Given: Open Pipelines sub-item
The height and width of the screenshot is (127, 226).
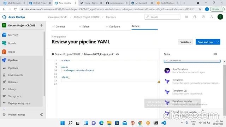Looking at the screenshot, I should point(13,68).
